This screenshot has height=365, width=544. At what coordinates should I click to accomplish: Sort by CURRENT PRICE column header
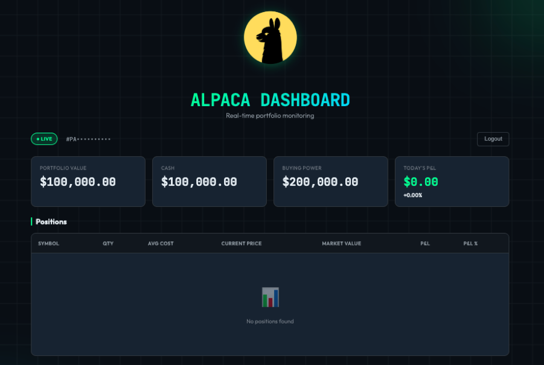click(x=242, y=243)
